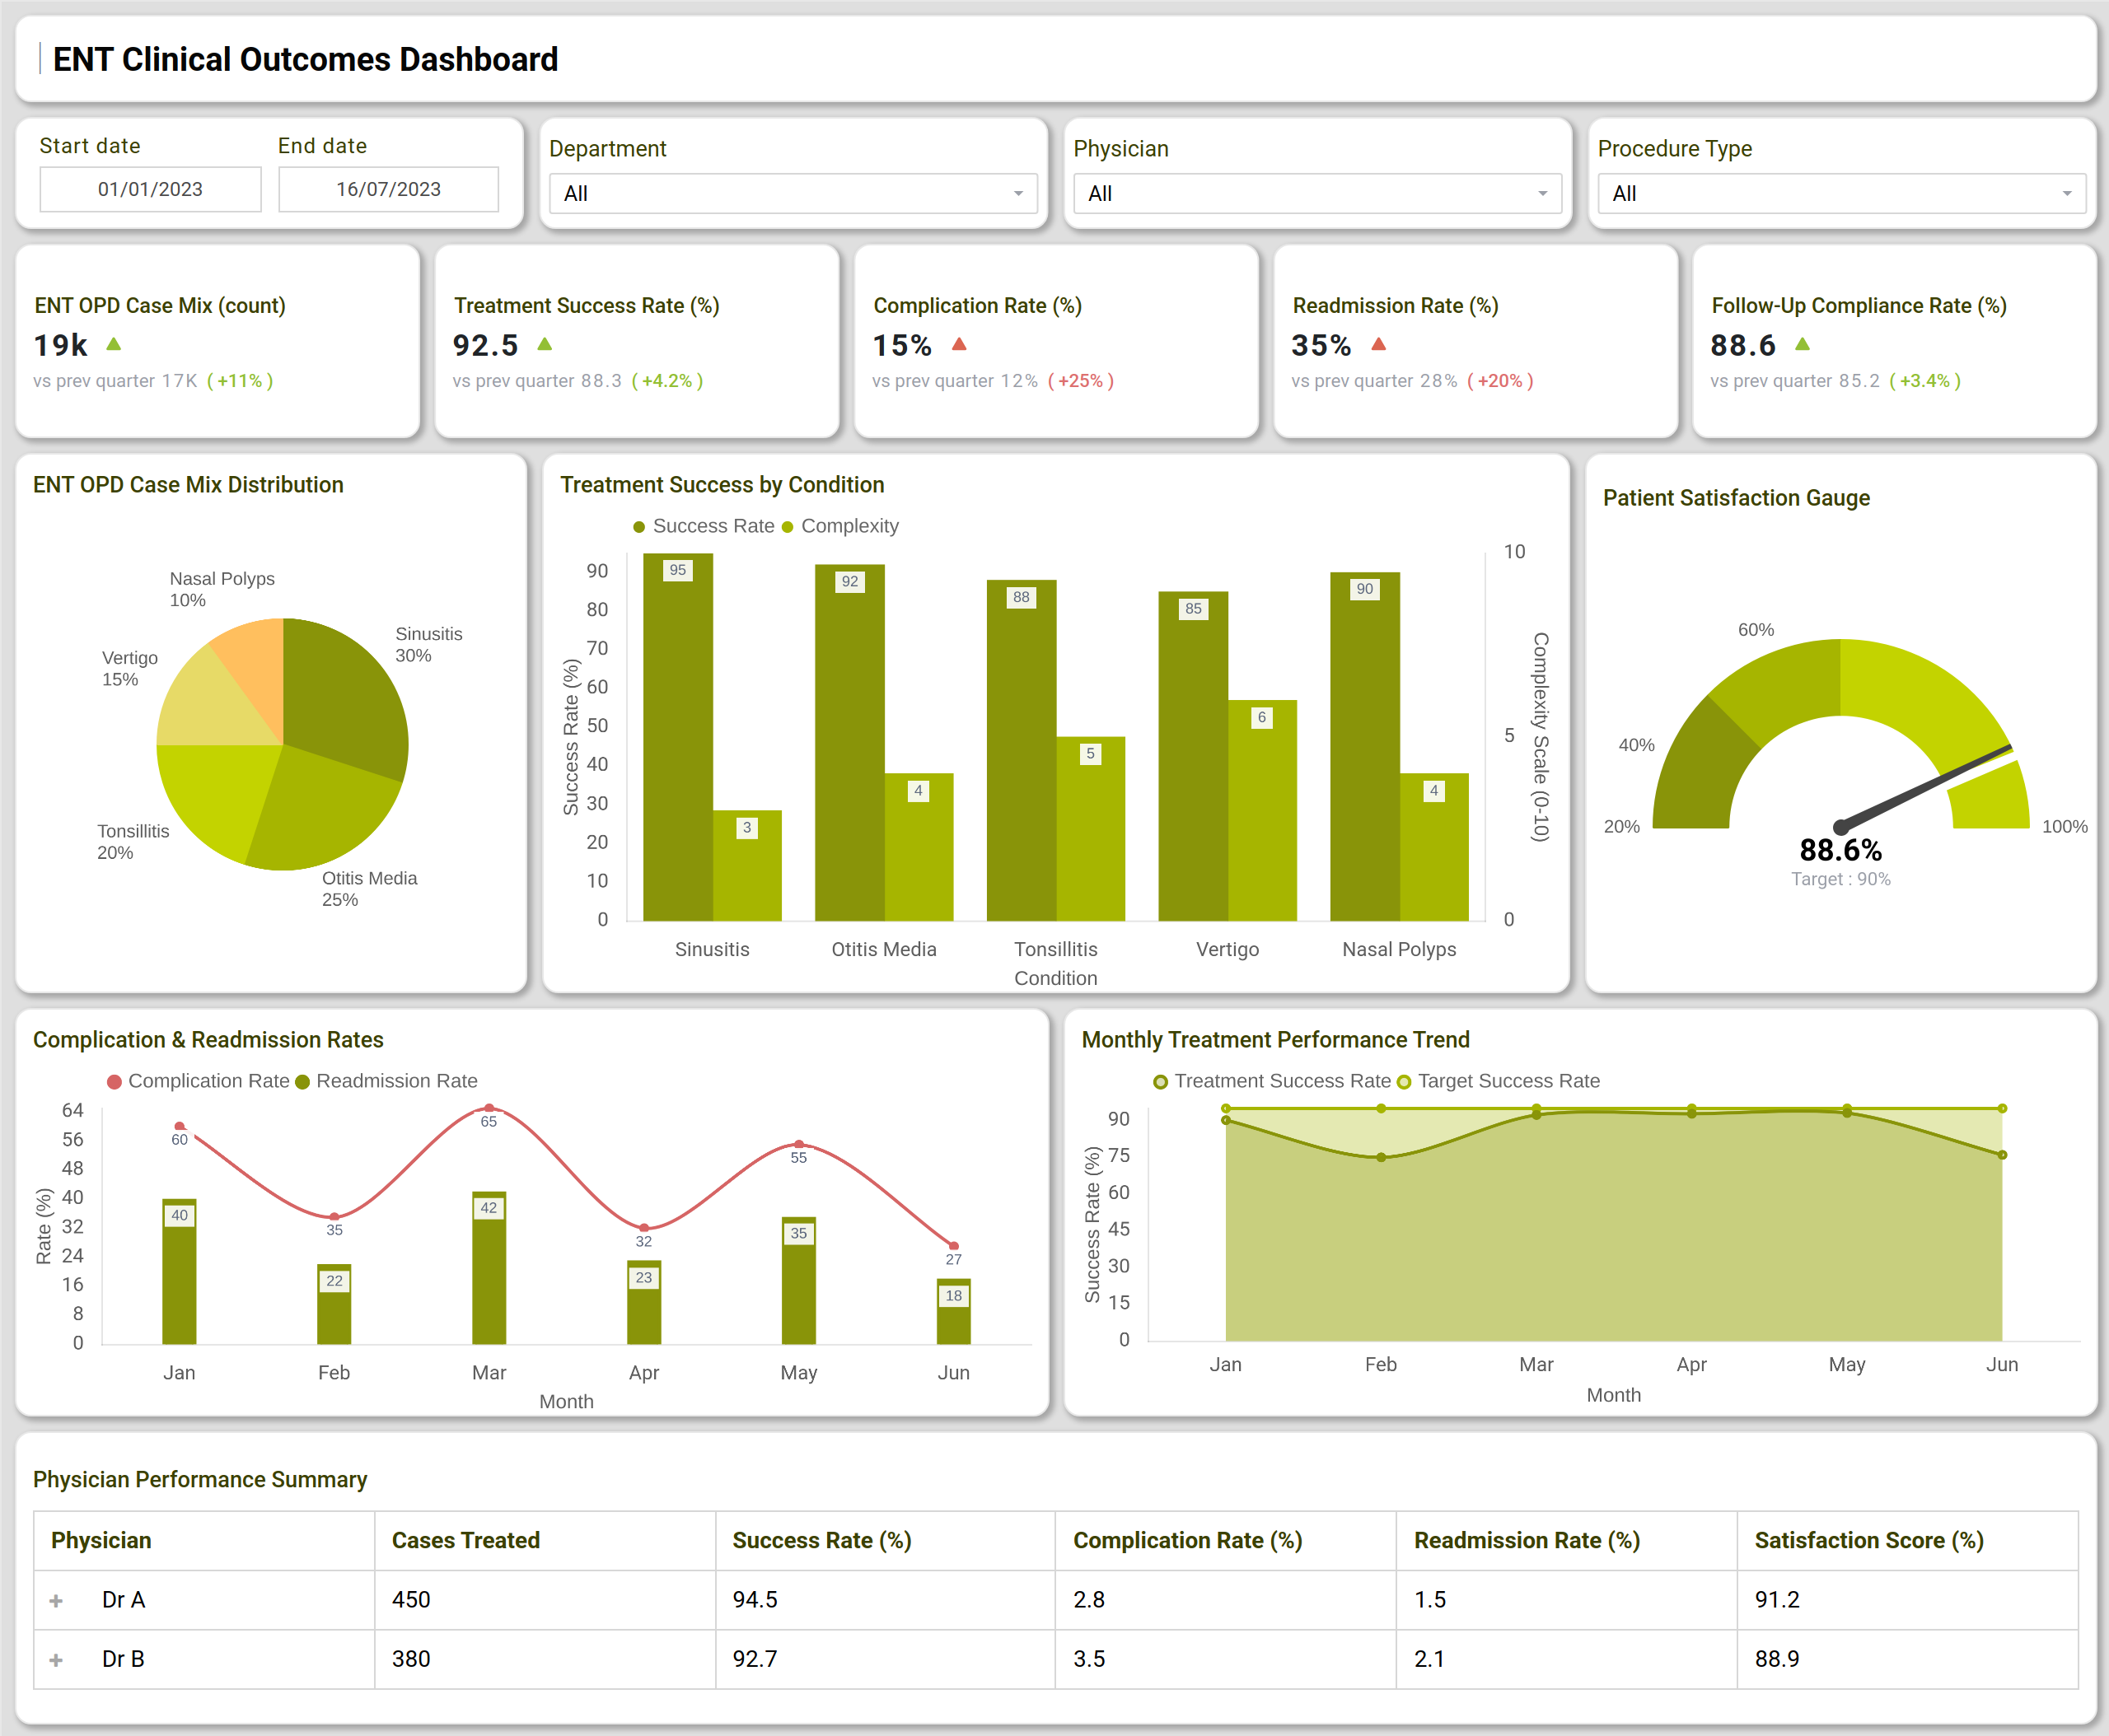
Task: Click the Complication Rate 15% KPI value
Action: [x=901, y=346]
